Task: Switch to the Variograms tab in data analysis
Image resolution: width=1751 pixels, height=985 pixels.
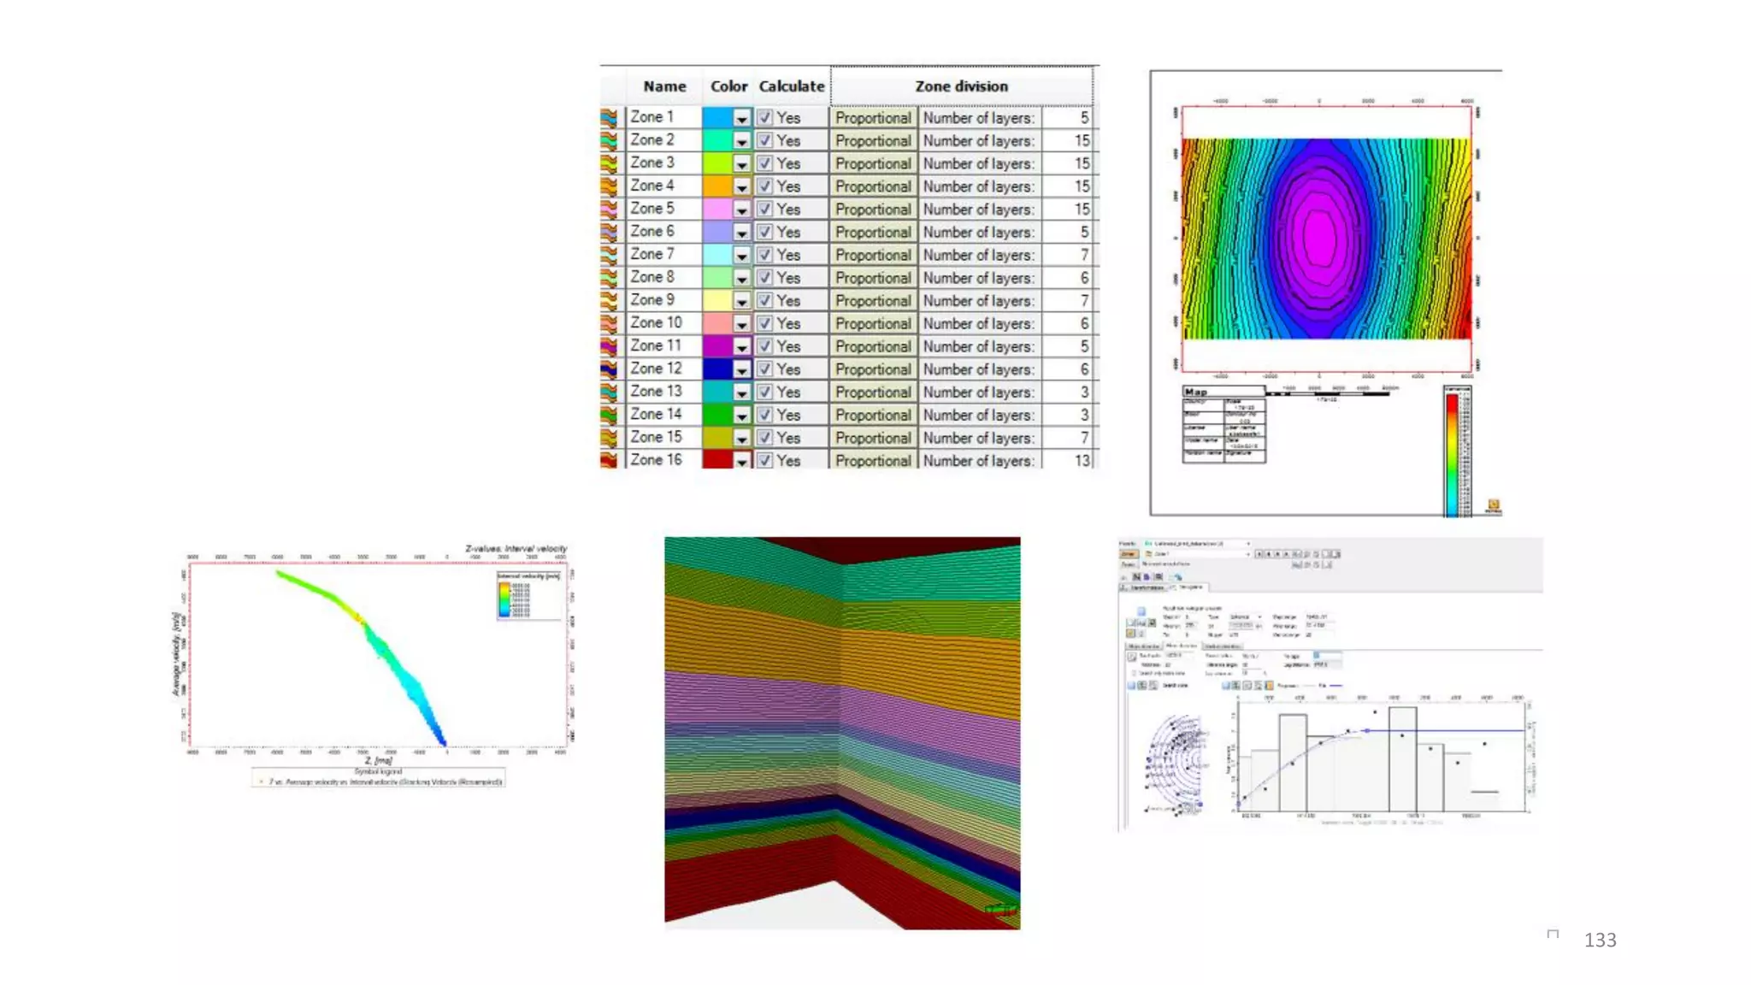Action: point(1189,587)
